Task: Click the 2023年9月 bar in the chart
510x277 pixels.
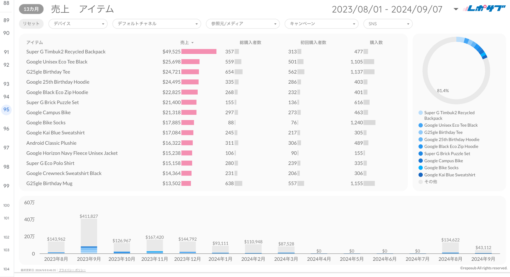Action: [x=89, y=236]
